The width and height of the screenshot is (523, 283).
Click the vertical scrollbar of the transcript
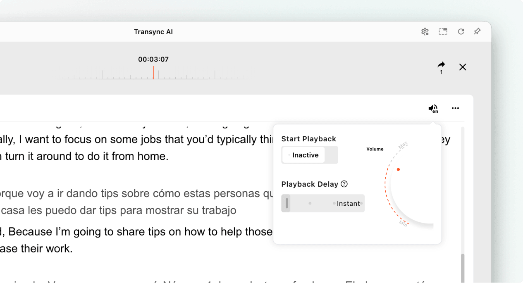[x=463, y=268]
